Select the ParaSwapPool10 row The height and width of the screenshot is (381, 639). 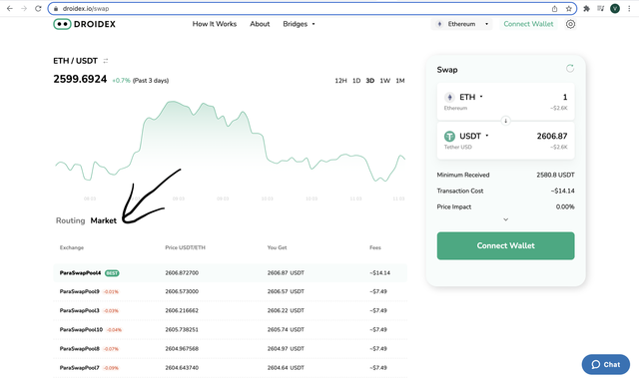click(231, 330)
